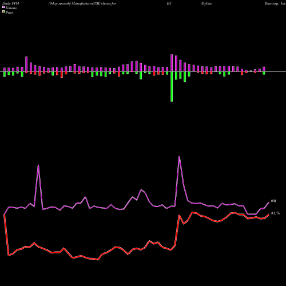Click the sharp vertical jump in the red price line
Viewport: 286px width, 286px height.
[177, 230]
